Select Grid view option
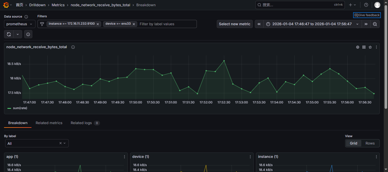Viewport: 388px width, 172px height. coord(353,143)
